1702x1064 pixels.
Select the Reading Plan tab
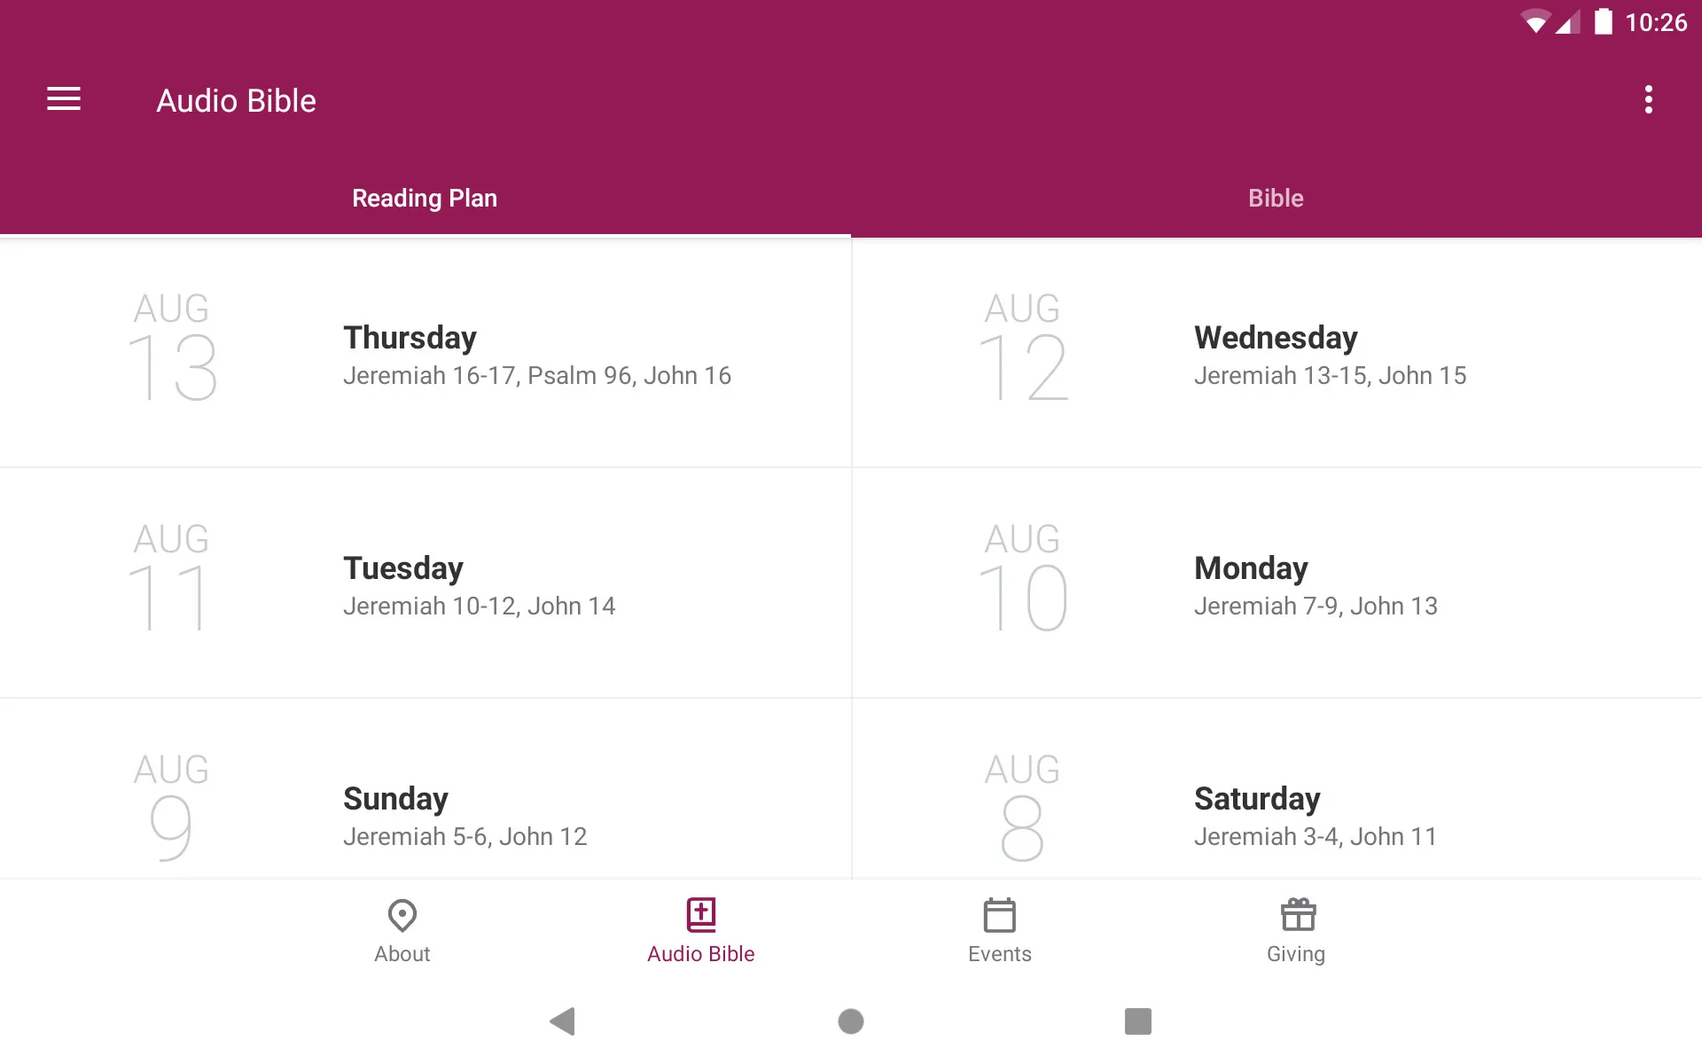pos(425,198)
